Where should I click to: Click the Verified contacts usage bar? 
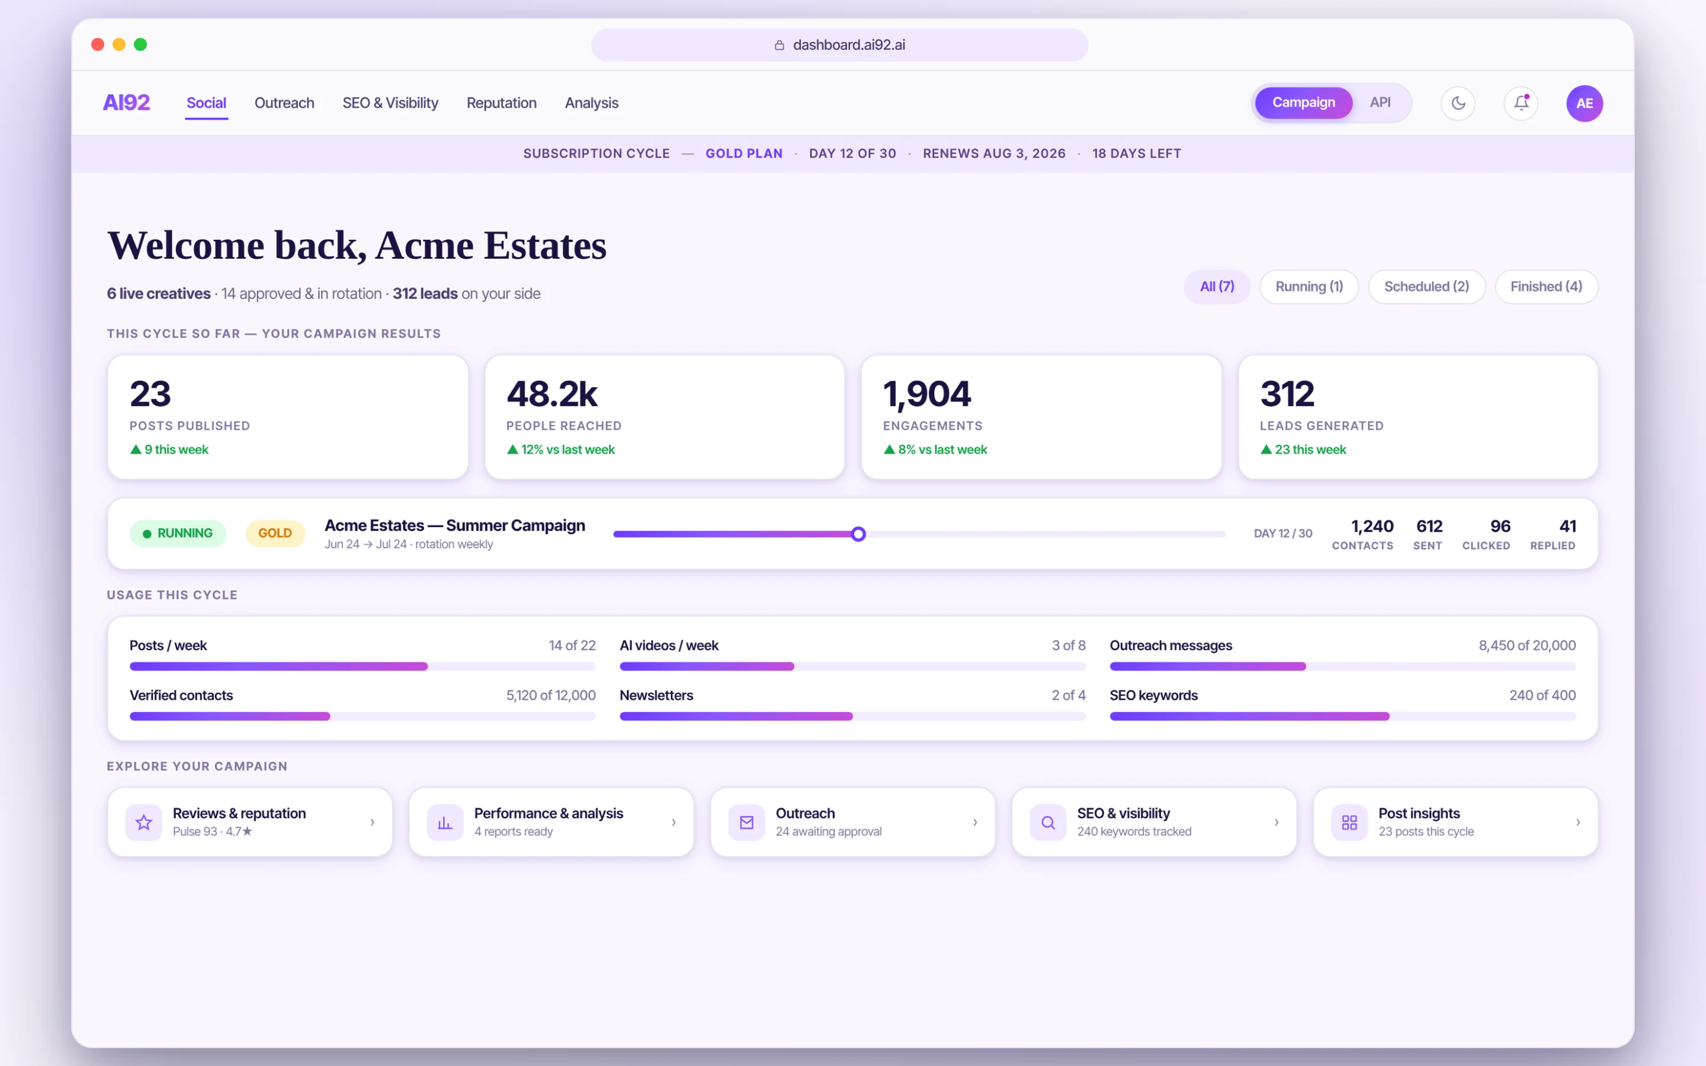363,717
